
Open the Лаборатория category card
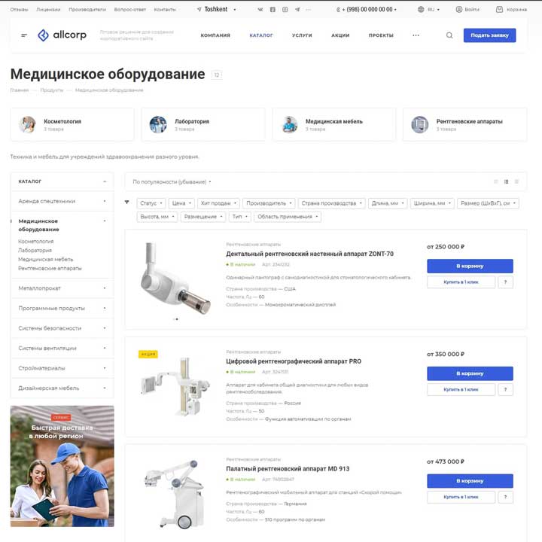pyautogui.click(x=203, y=124)
